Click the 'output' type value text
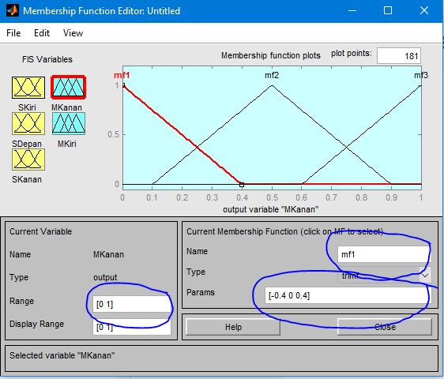 click(105, 277)
